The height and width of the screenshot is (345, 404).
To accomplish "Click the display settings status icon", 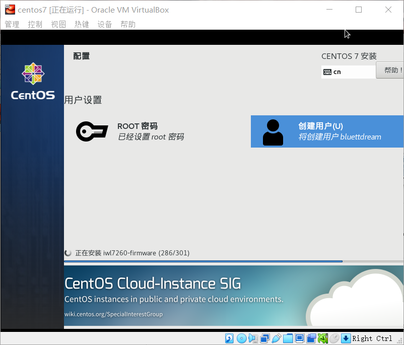I will pyautogui.click(x=300, y=338).
